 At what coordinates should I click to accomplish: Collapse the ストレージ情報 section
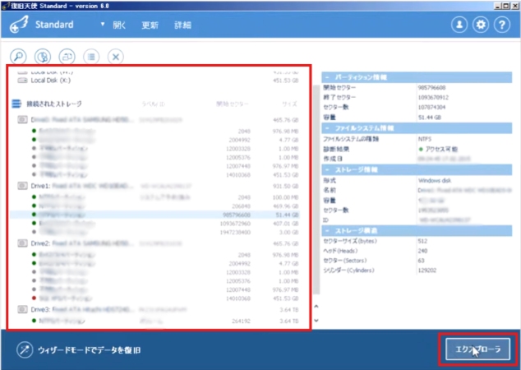click(x=327, y=170)
